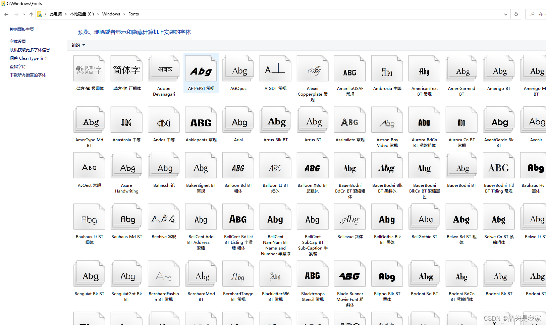546x325 pixels.
Task: Select the AF PEPSI 常规 font icon
Action: pyautogui.click(x=201, y=69)
